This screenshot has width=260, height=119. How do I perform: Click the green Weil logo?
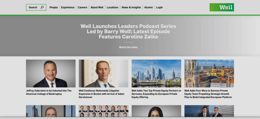tap(222, 7)
